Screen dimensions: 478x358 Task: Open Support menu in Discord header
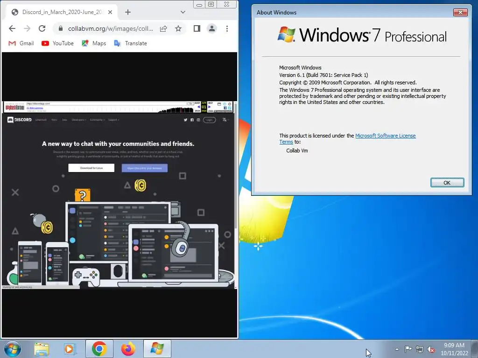click(114, 120)
